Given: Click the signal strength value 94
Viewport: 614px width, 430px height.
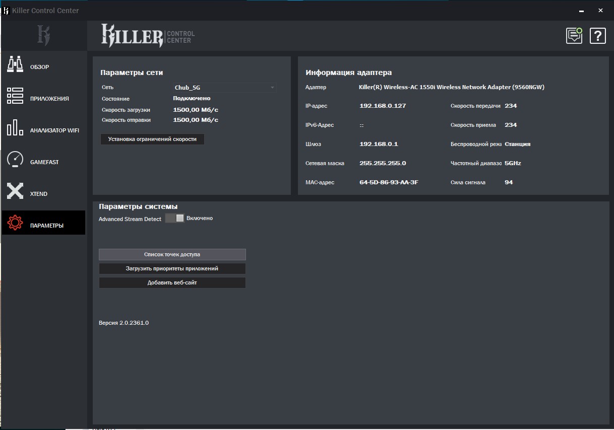Looking at the screenshot, I should coord(509,182).
